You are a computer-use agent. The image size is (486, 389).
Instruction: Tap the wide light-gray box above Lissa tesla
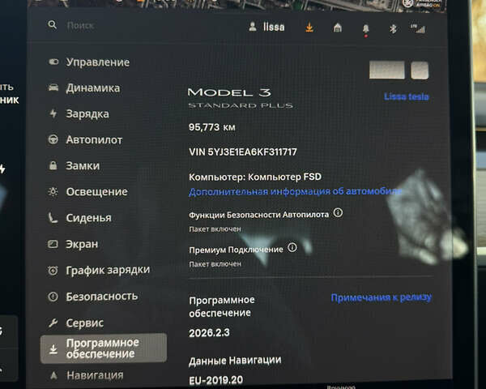pos(387,70)
